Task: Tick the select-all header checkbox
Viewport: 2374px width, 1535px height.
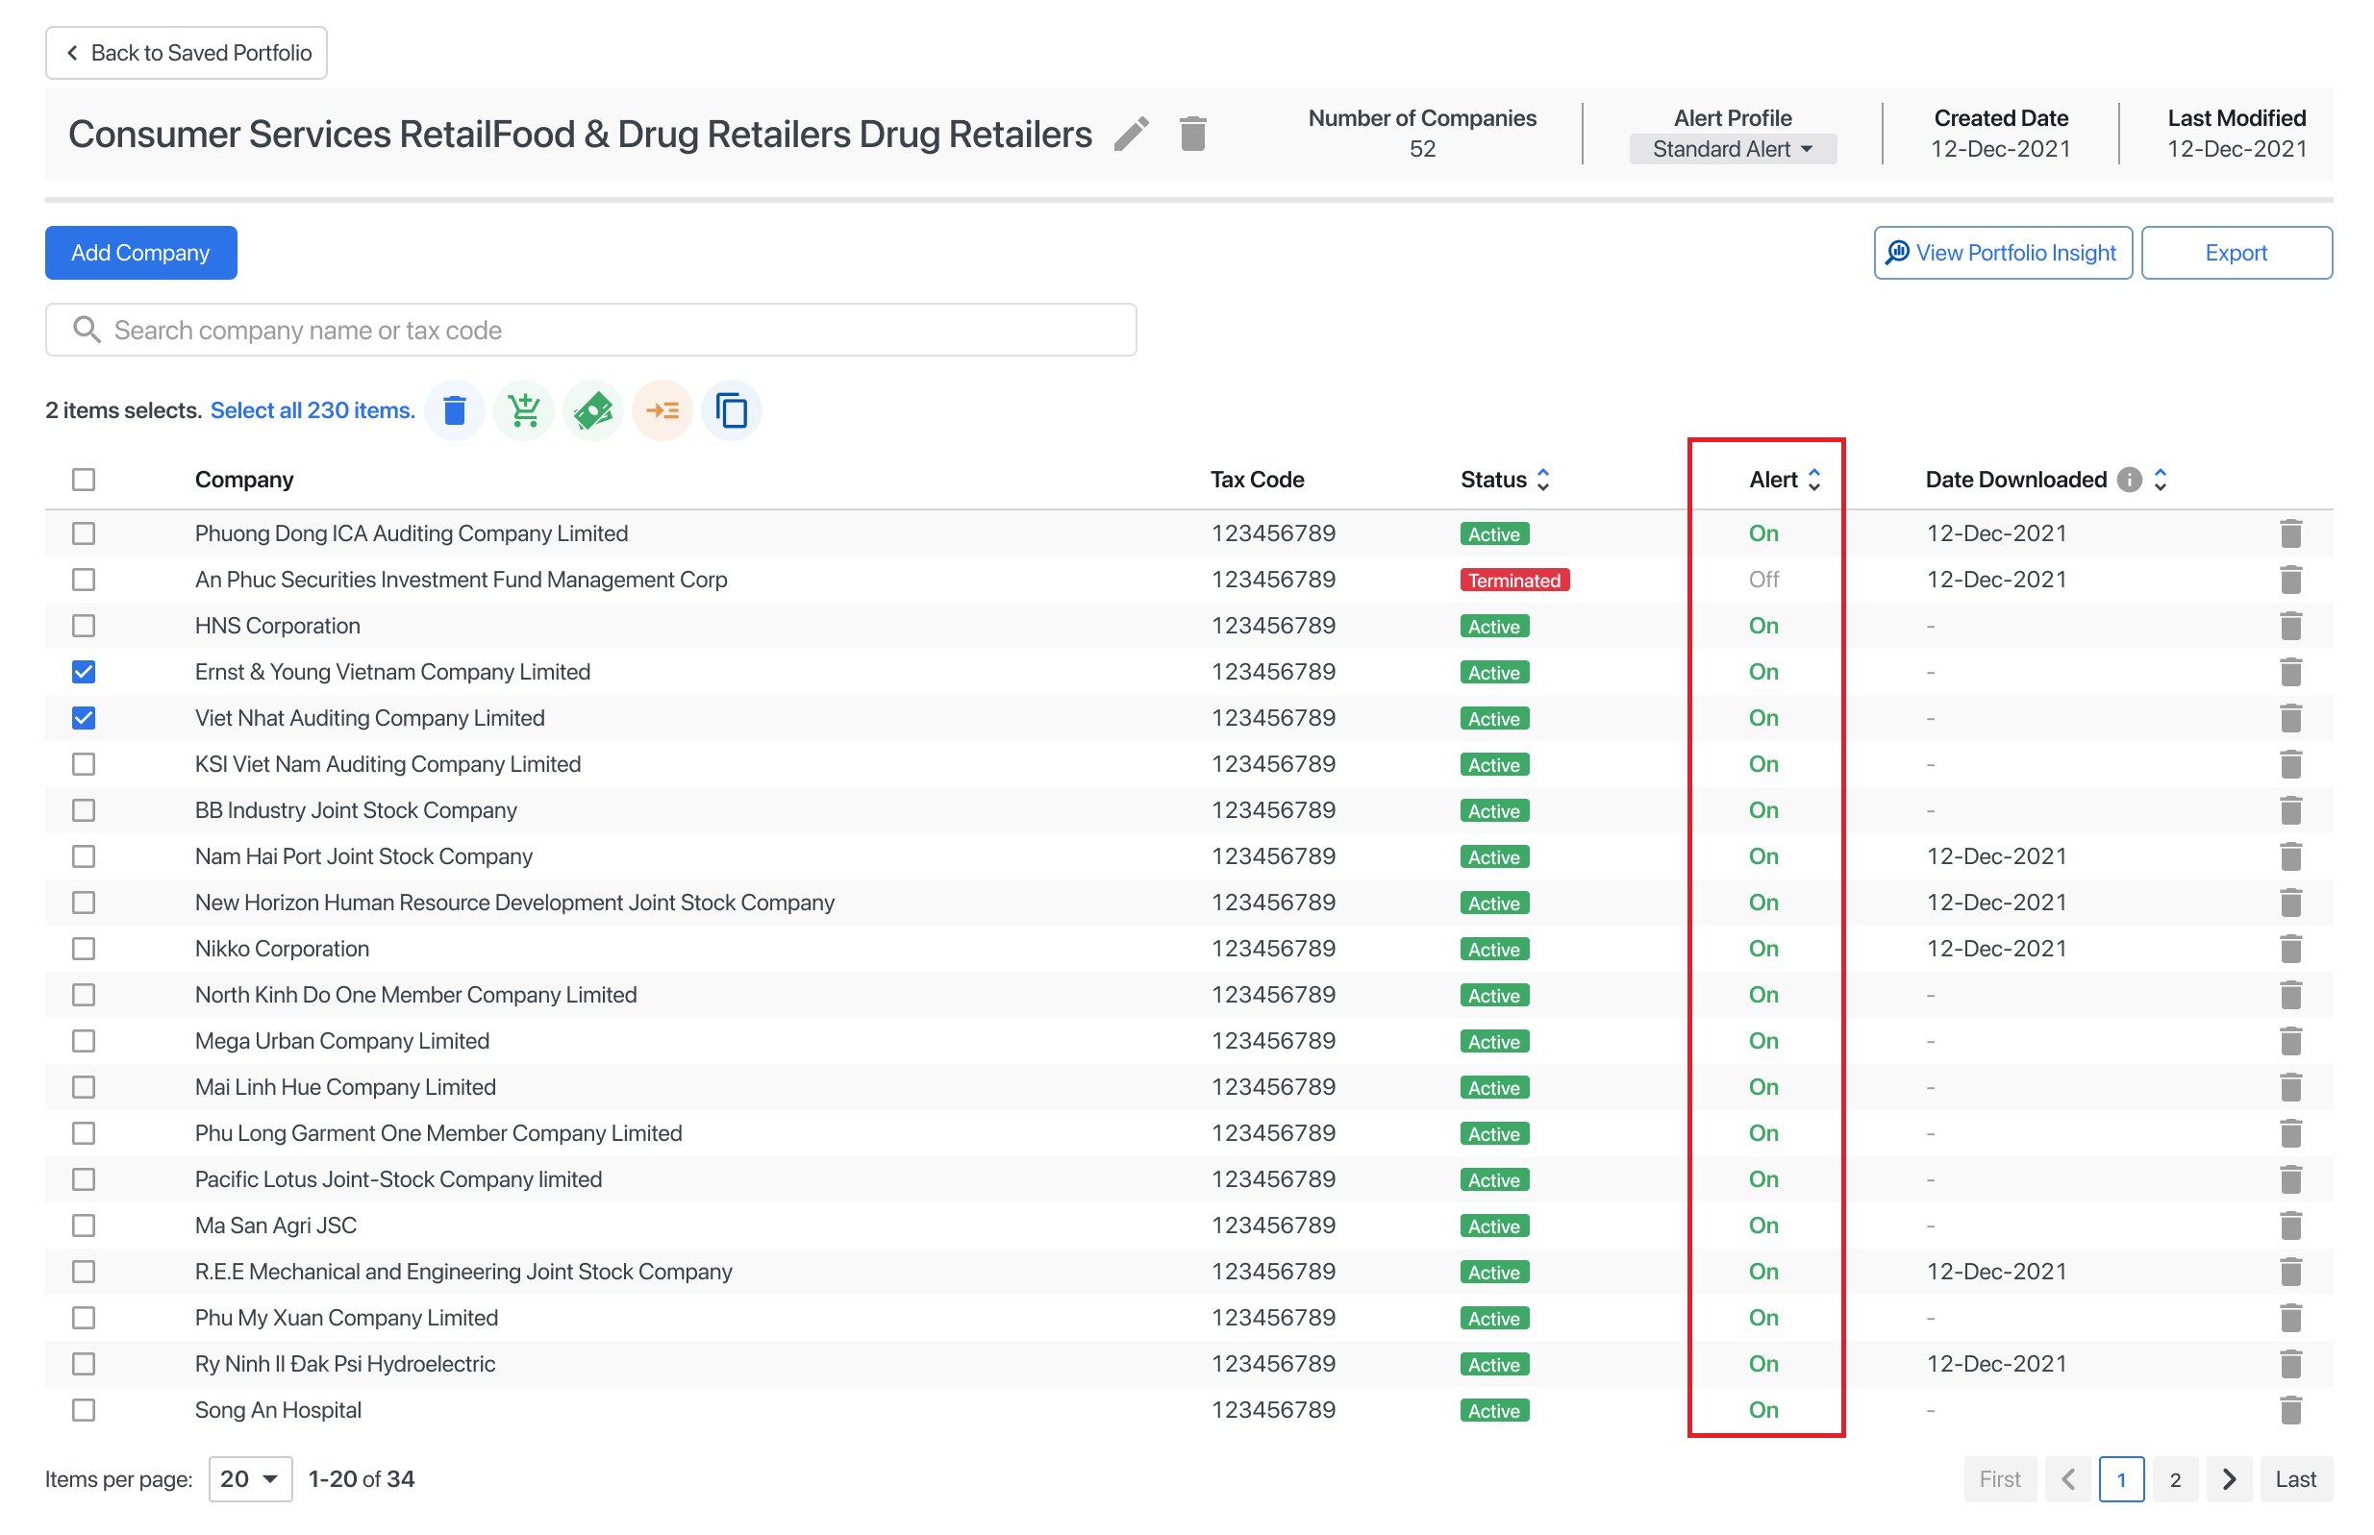Action: pyautogui.click(x=84, y=480)
